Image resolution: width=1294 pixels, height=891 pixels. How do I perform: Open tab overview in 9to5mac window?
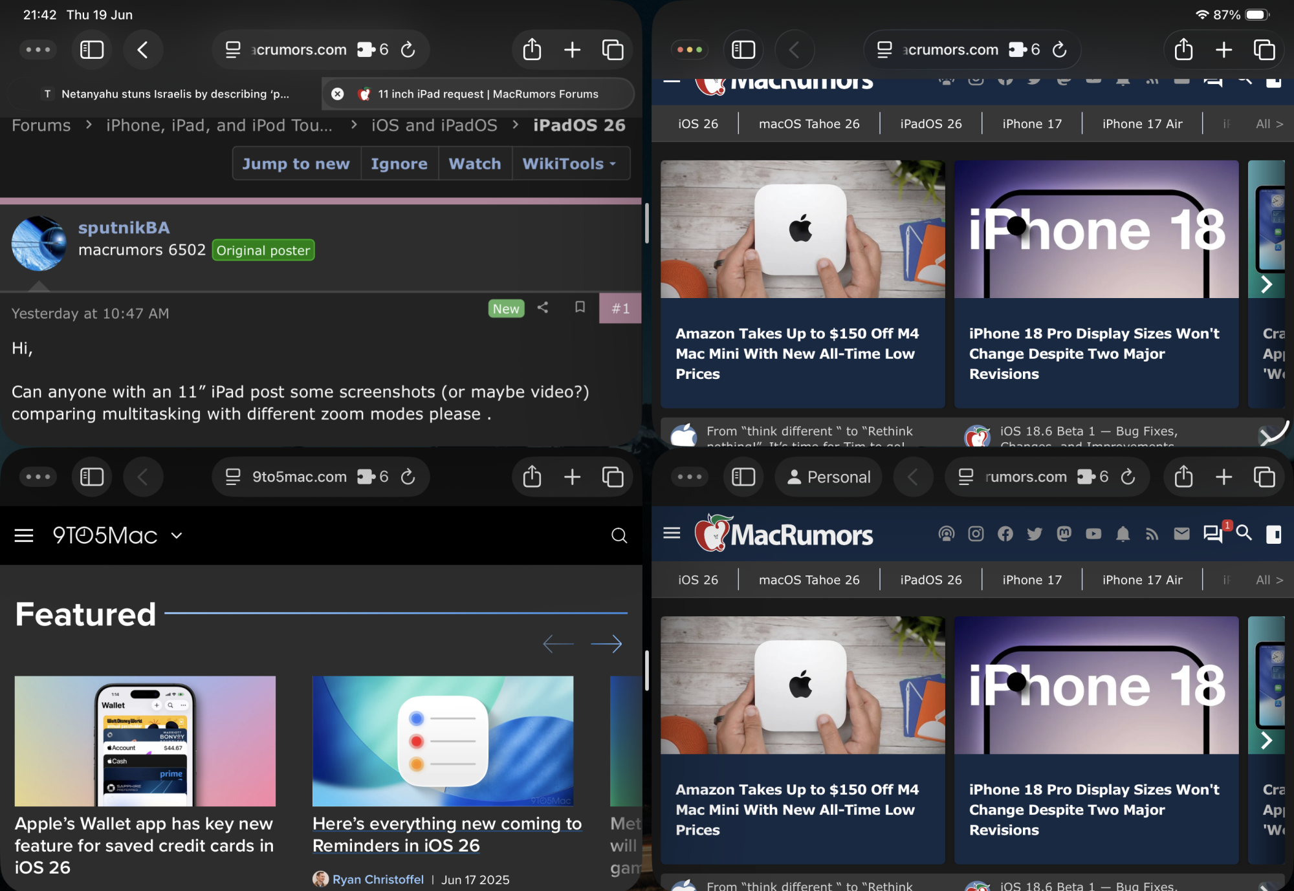612,477
